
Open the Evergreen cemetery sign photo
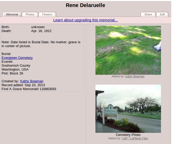(x=128, y=109)
